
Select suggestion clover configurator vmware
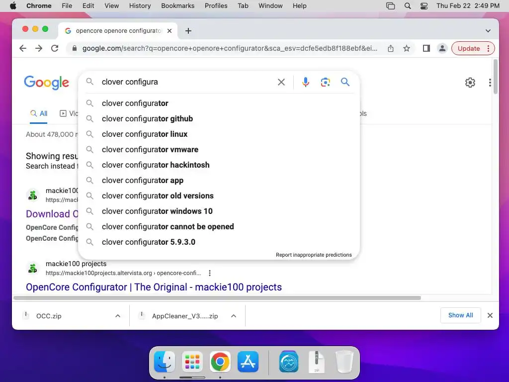tap(219, 150)
